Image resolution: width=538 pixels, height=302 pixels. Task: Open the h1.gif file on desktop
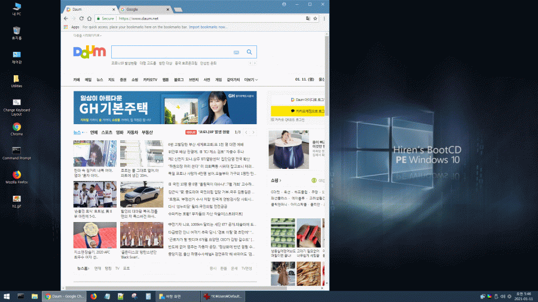click(17, 201)
